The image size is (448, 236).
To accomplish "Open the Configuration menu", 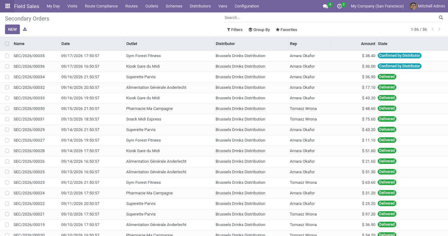I will pyautogui.click(x=247, y=6).
